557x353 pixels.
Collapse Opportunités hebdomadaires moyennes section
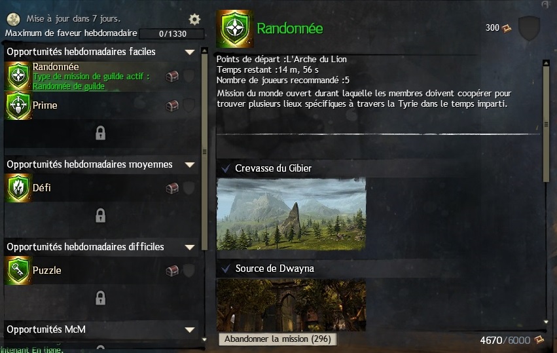(190, 164)
